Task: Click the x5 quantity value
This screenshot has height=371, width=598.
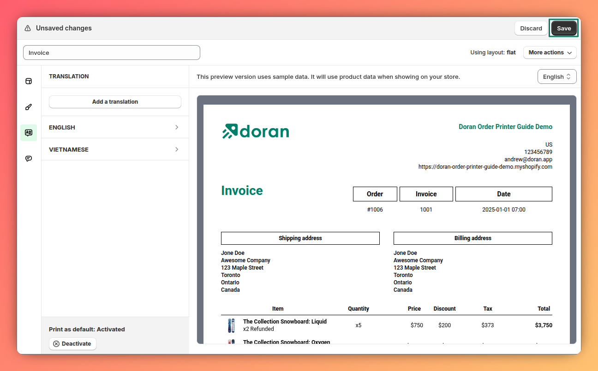Action: (x=359, y=325)
